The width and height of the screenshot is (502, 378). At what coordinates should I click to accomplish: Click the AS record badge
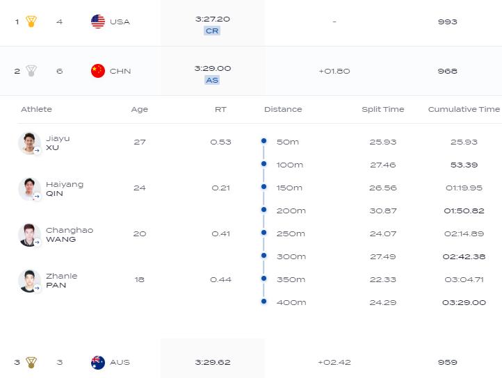212,80
